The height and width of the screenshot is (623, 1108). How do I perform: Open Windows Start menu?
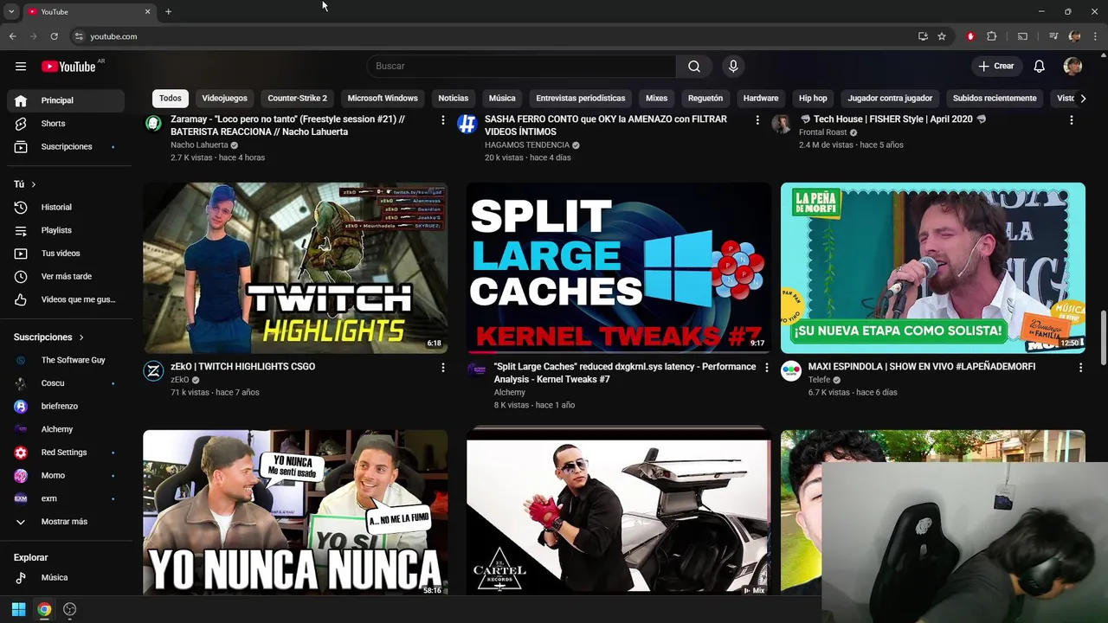18,609
